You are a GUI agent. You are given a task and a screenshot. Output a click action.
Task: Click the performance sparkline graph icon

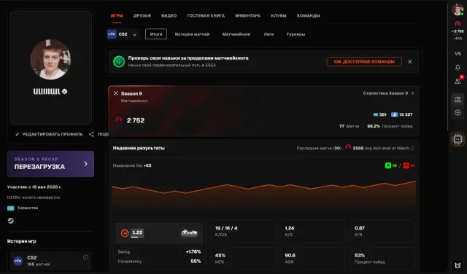pyautogui.click(x=190, y=232)
